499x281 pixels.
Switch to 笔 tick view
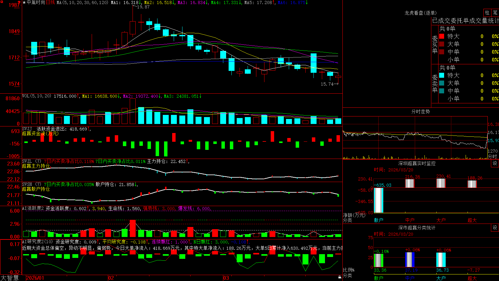495,12
